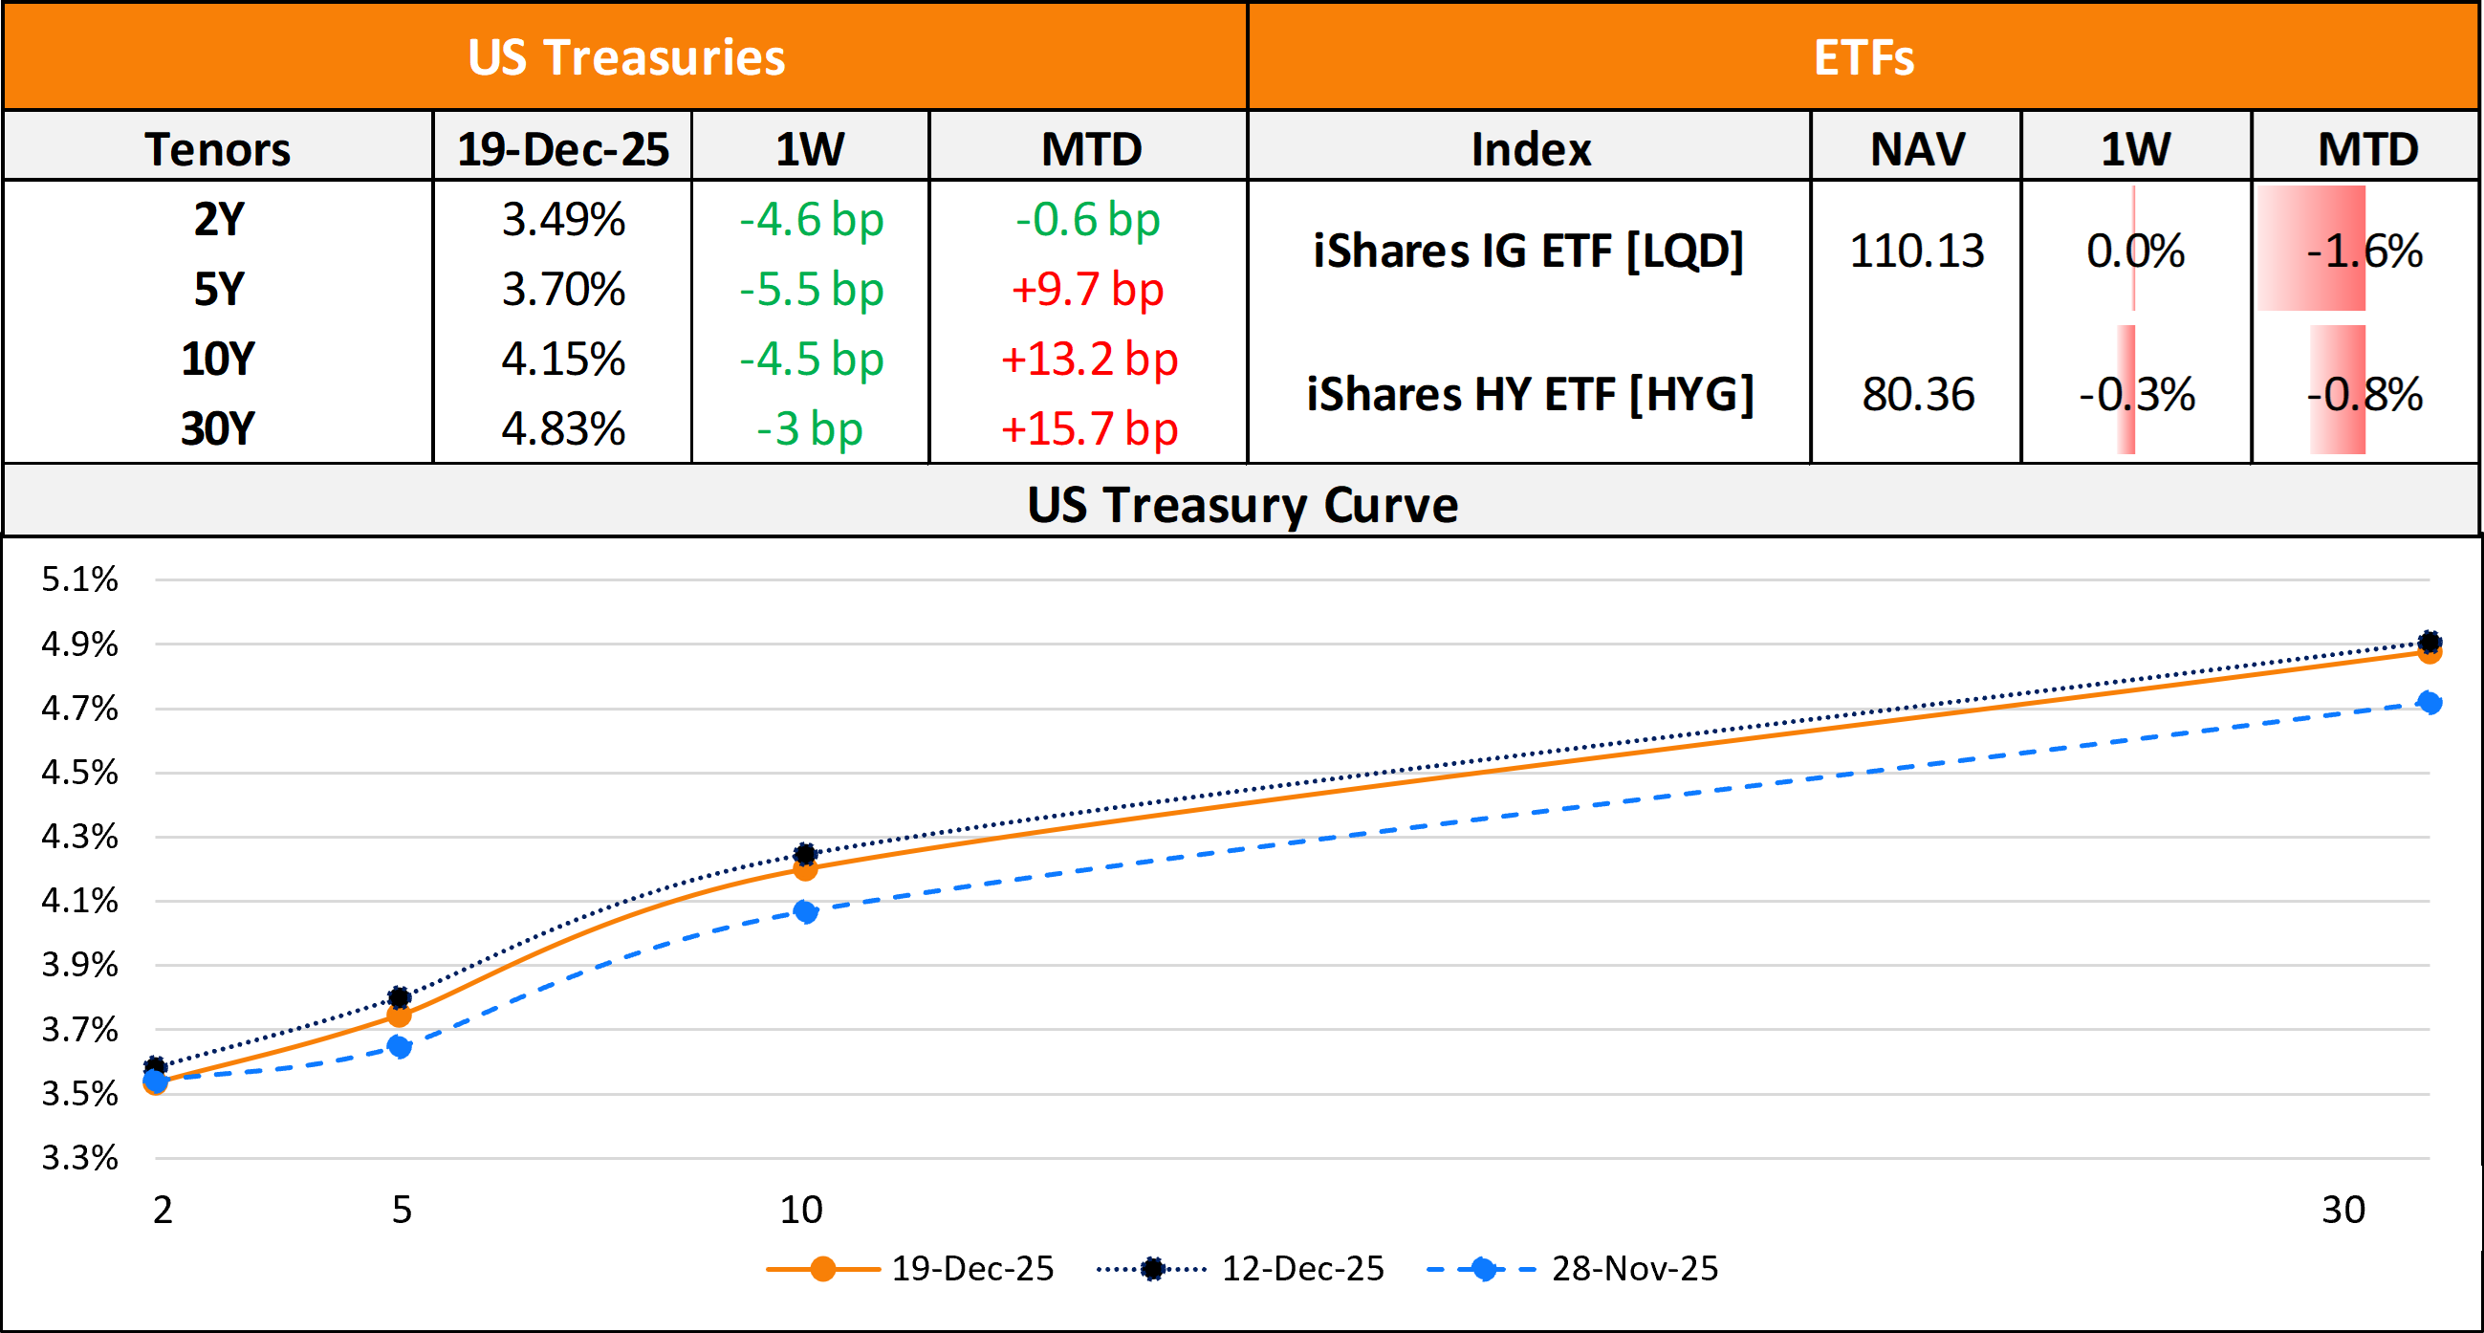This screenshot has height=1333, width=2484.
Task: Click HYG NAV value 80.36
Action: (1918, 394)
